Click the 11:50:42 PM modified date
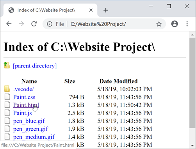 [x=125, y=105]
